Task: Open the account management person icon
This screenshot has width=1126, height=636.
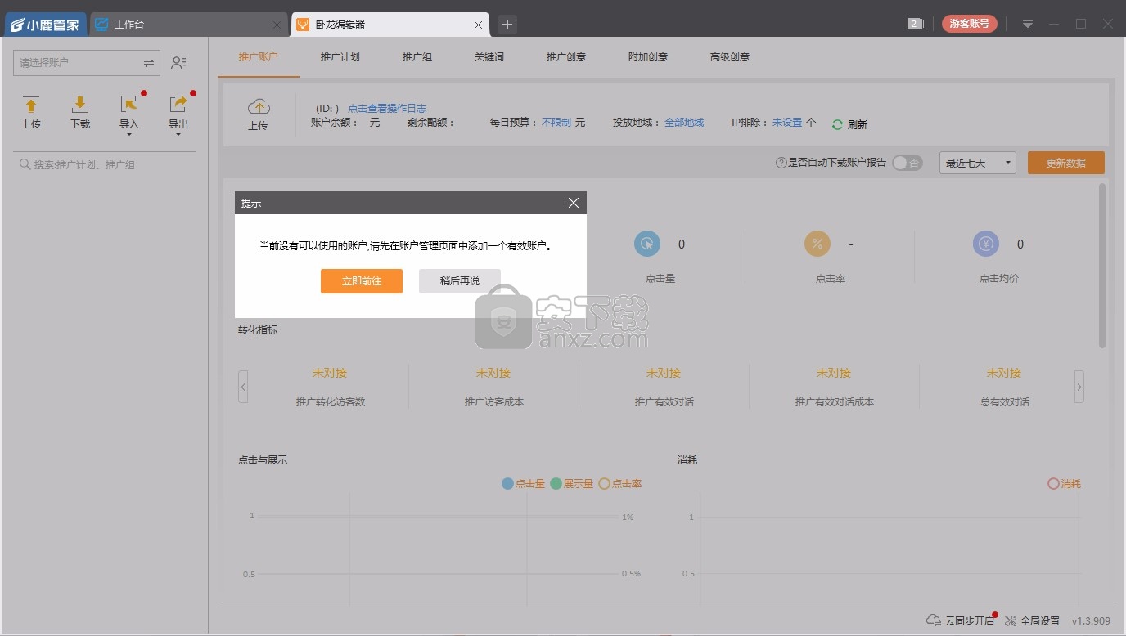Action: tap(178, 62)
